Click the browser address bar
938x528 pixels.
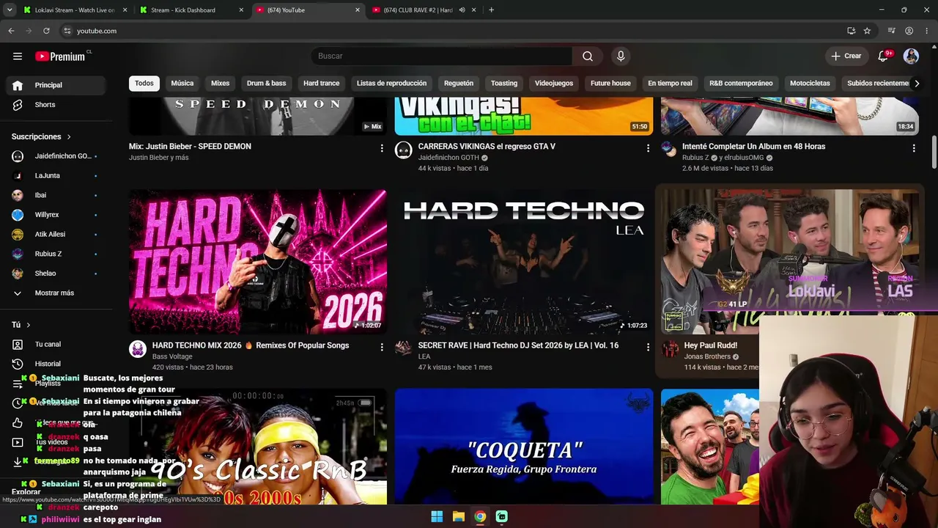454,31
